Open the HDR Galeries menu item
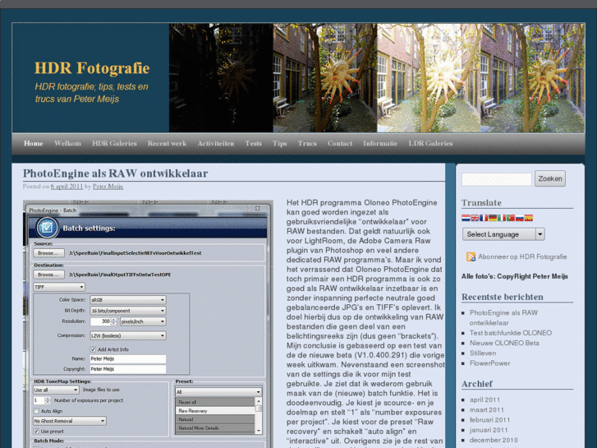597x448 pixels. 114,143
